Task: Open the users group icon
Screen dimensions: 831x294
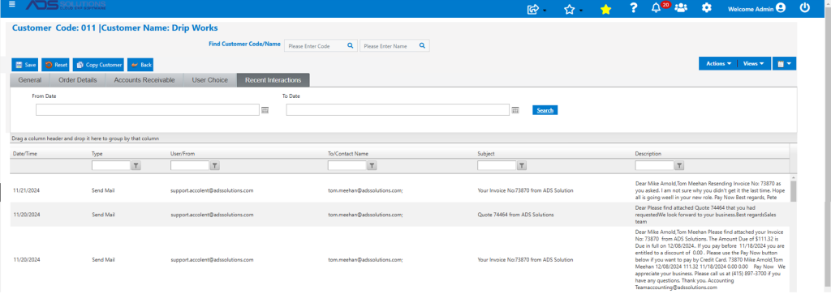Action: (681, 8)
